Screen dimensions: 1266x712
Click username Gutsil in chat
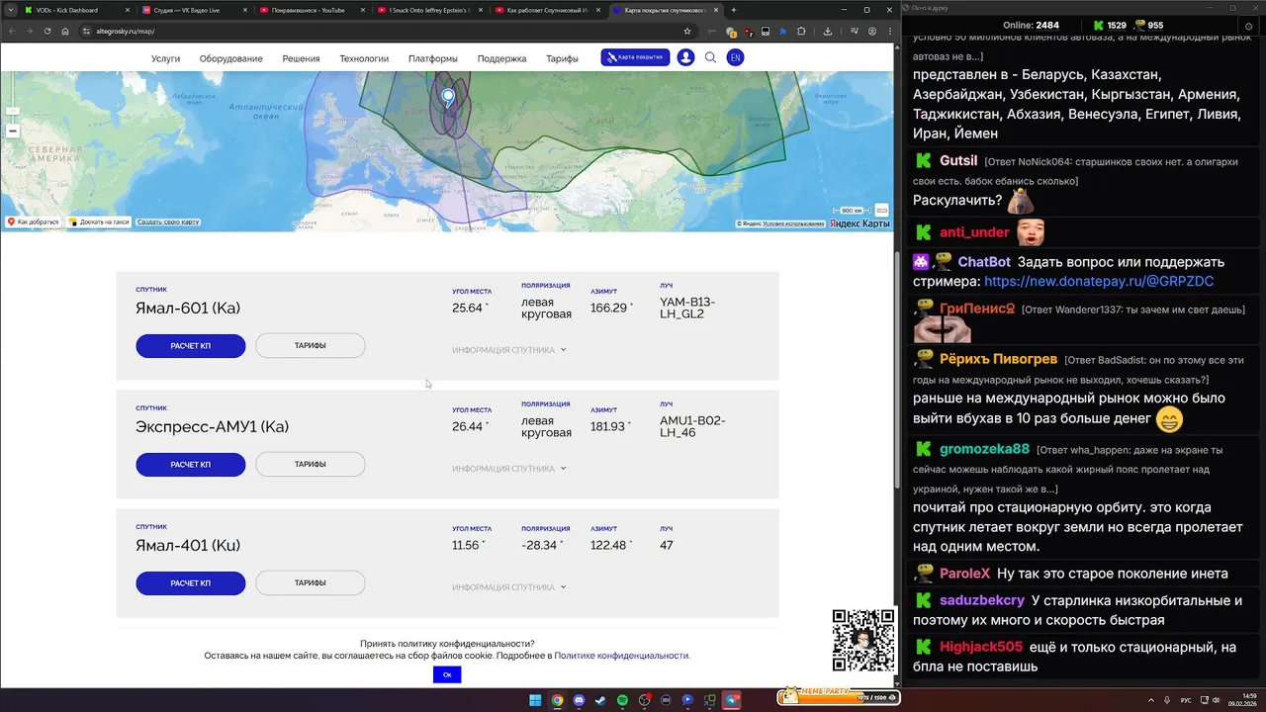point(958,160)
